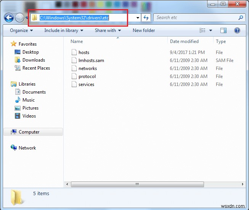249x210 pixels.
Task: Click the SAM File type cell
Action: point(225,60)
